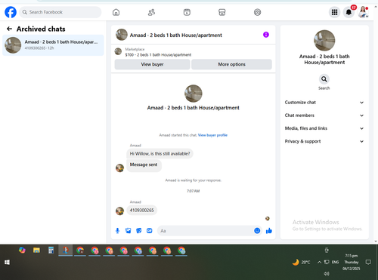This screenshot has width=378, height=280.
Task: Click the Facebook logo
Action: [x=11, y=12]
